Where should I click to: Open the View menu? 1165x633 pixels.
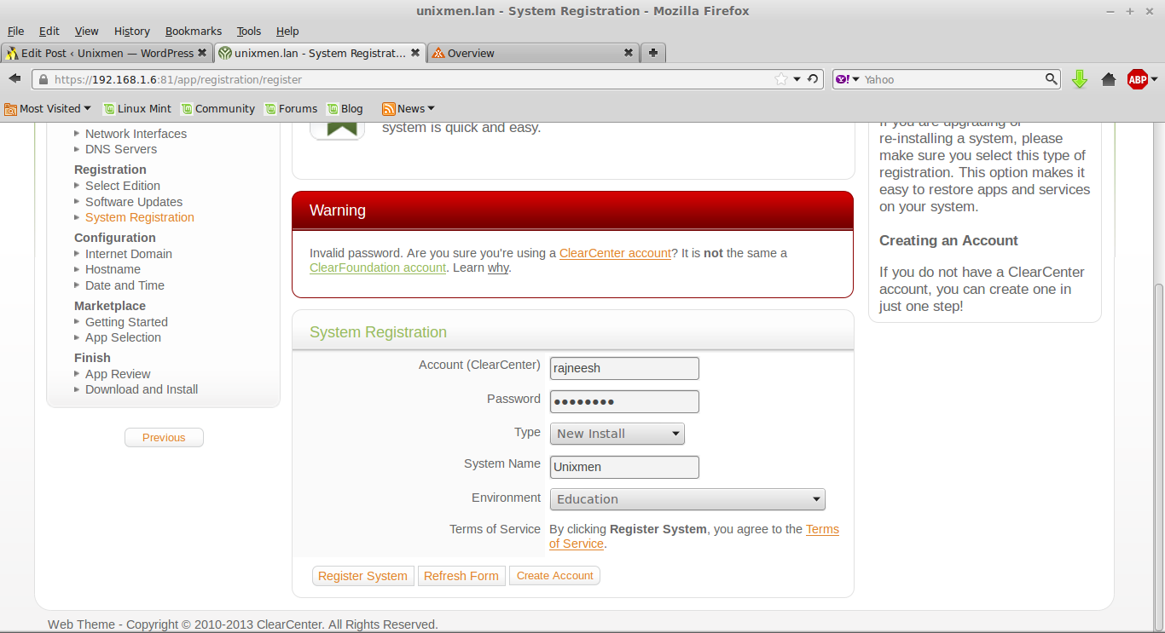click(x=86, y=31)
